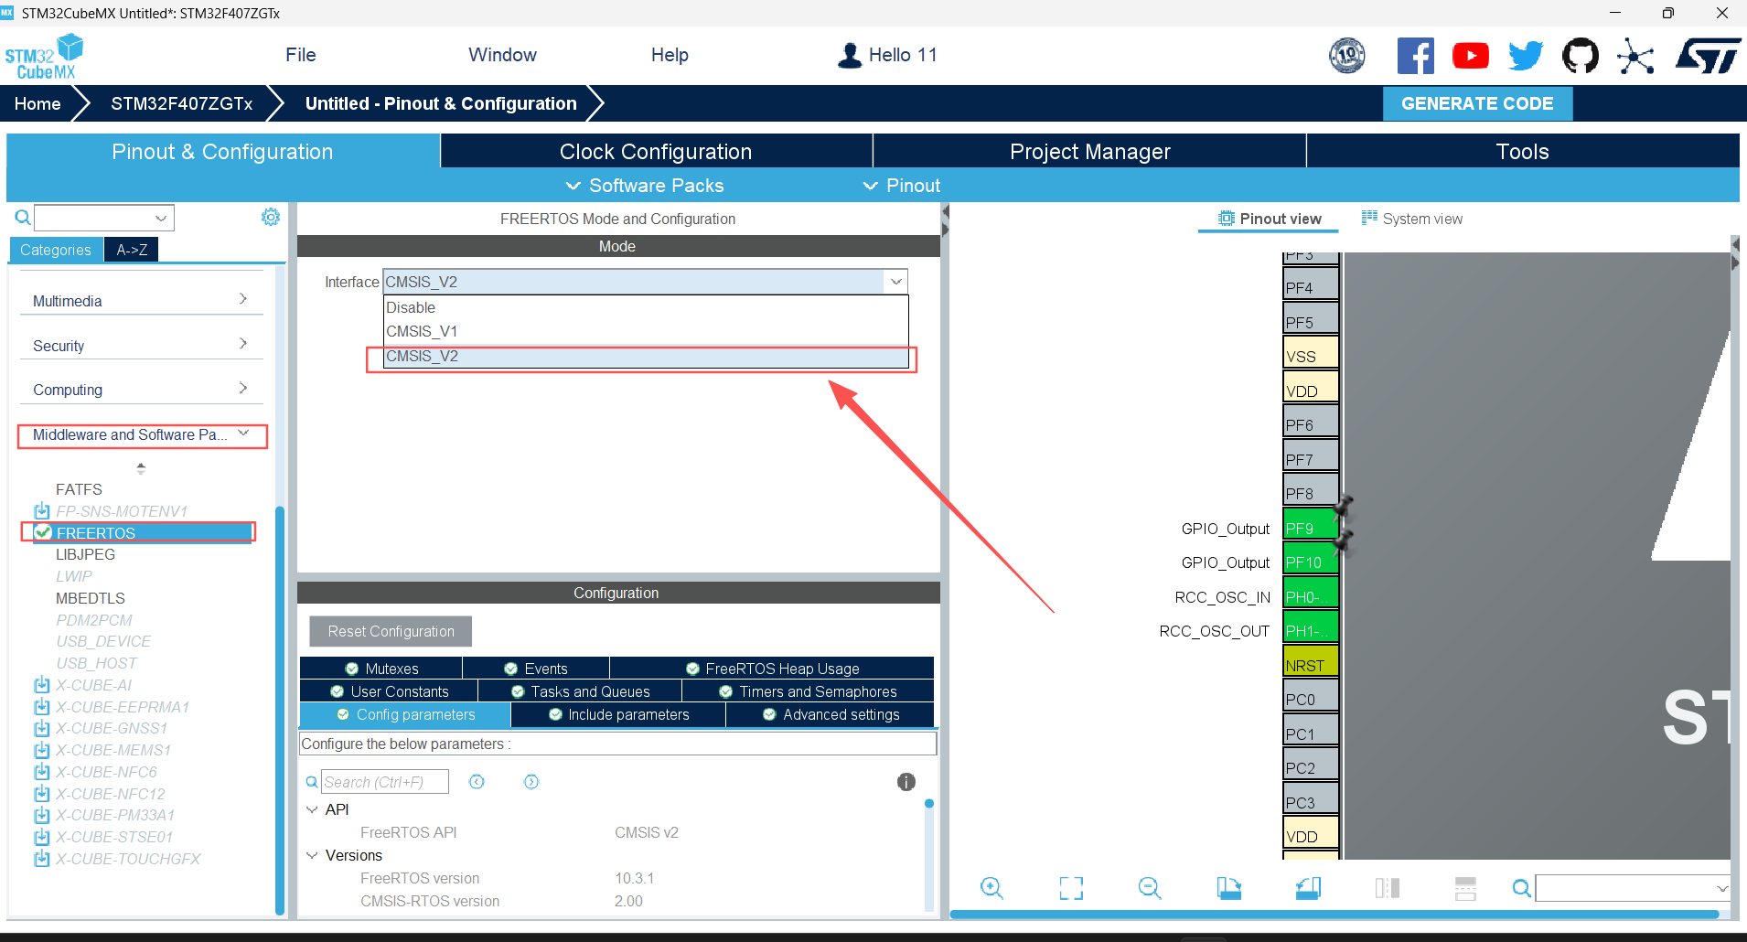Rotate the chip counter-clockwise
This screenshot has height=942, width=1747.
(x=1308, y=888)
